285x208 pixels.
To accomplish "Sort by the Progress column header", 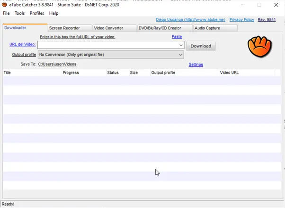I will click(x=84, y=72).
